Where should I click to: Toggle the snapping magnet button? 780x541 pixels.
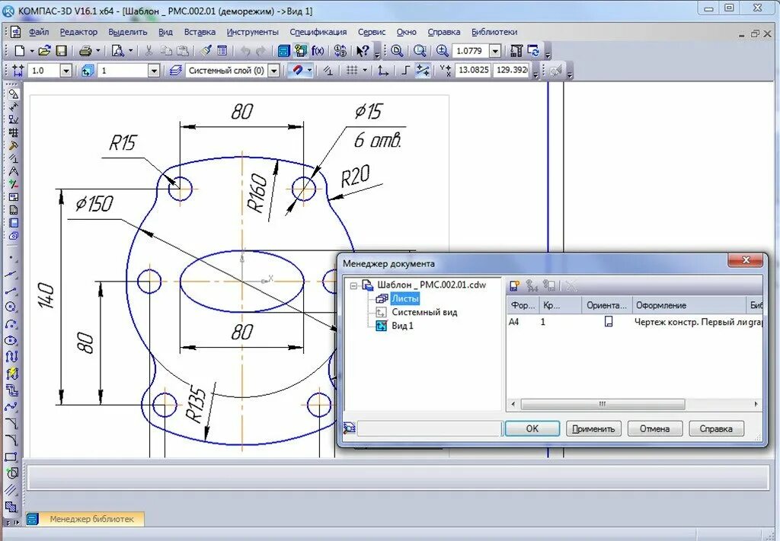point(298,71)
